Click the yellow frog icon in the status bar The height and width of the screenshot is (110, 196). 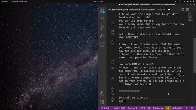[x=168, y=108]
